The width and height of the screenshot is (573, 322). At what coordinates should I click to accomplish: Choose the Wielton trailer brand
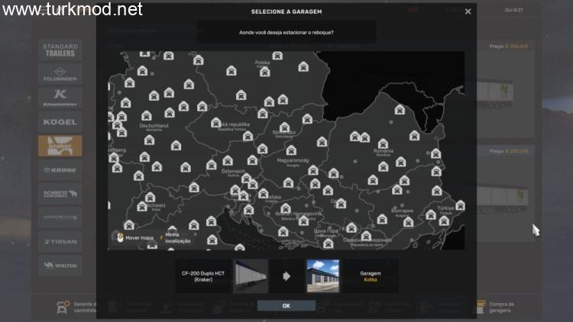(60, 266)
